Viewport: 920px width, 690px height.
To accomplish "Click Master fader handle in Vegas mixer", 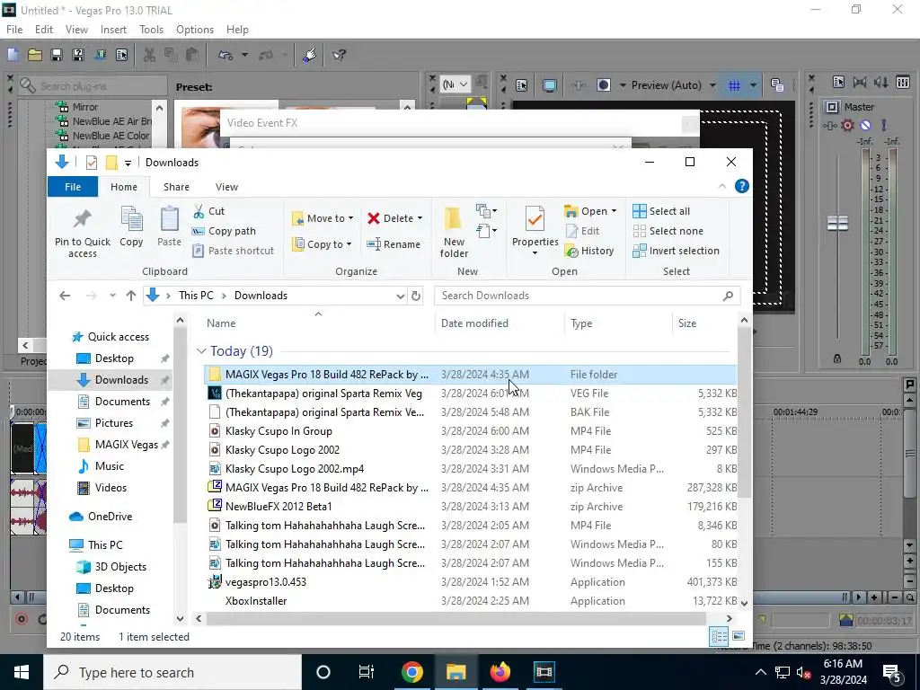I will tap(837, 224).
